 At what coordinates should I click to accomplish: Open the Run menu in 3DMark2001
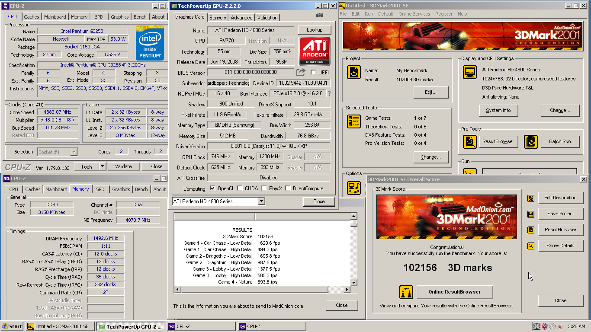(369, 14)
